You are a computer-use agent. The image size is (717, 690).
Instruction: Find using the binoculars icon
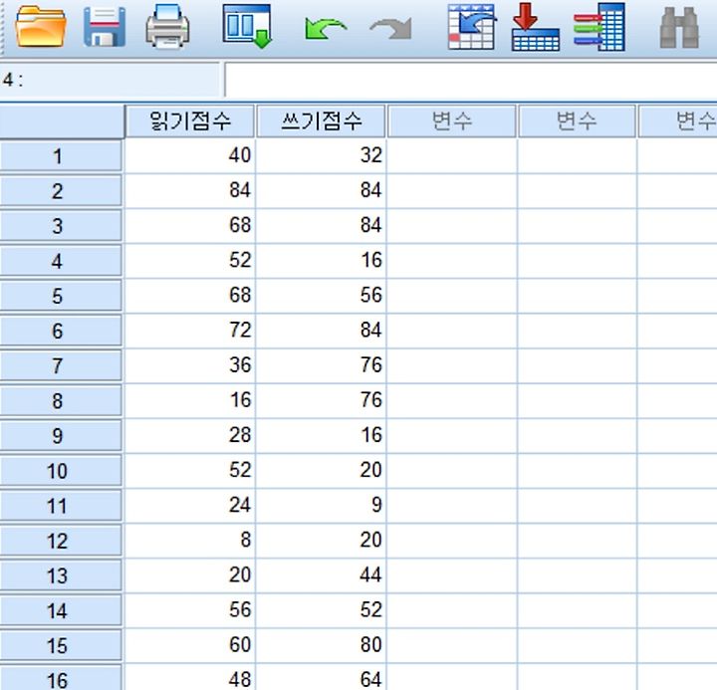679,28
